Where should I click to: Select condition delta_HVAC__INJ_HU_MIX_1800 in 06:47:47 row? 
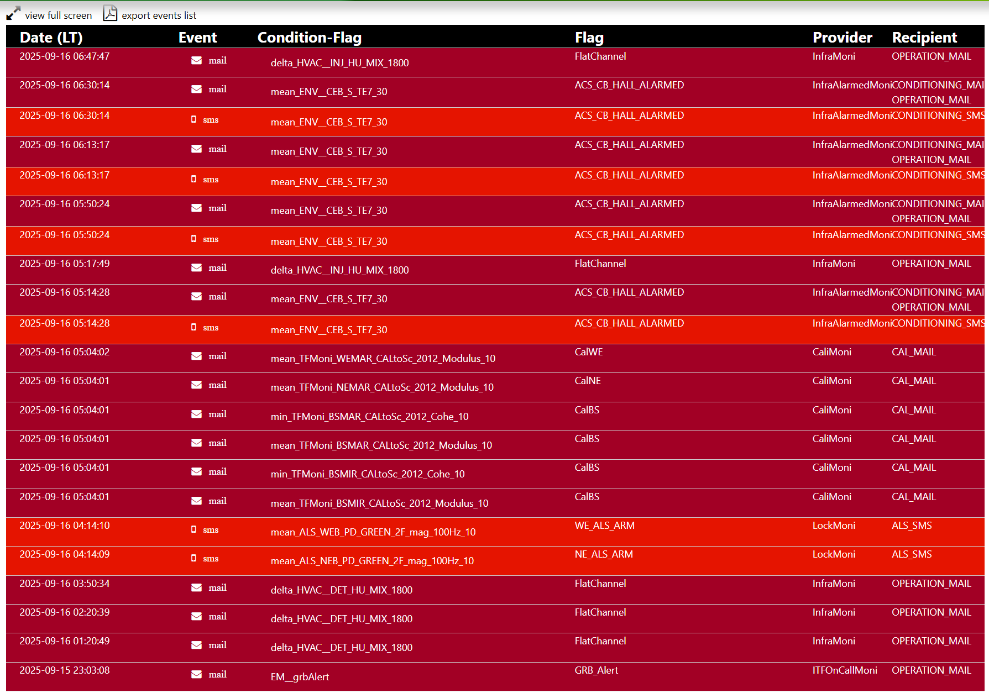click(x=340, y=63)
